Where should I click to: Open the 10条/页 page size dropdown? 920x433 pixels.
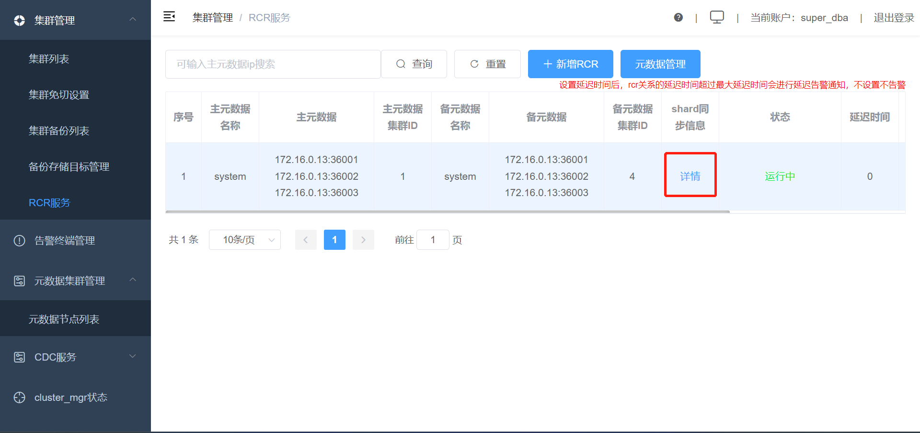tap(244, 240)
